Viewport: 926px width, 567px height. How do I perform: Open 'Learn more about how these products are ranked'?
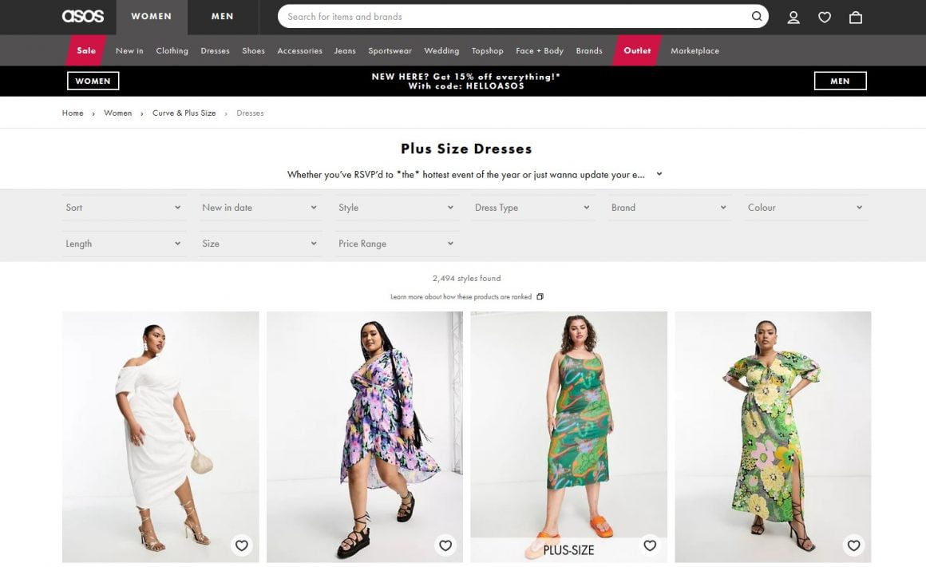tap(461, 296)
